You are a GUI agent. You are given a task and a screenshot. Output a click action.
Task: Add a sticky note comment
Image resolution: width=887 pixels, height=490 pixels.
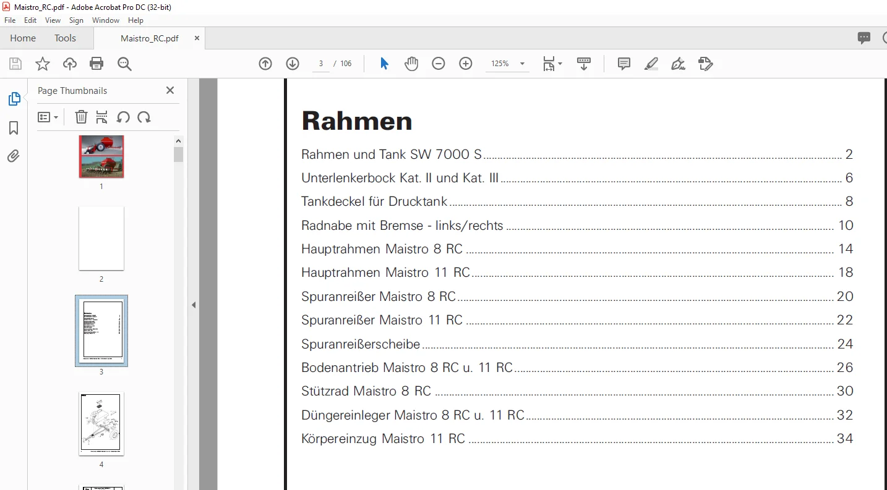(624, 64)
